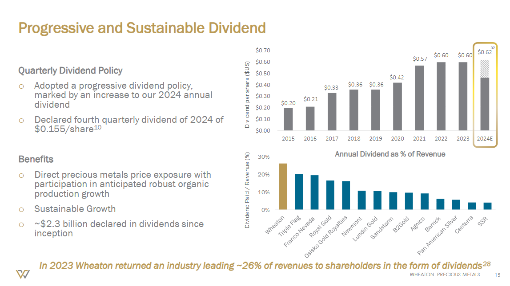510x286 pixels.
Task: Click the 'Benefits' heading
Action: coord(36,159)
